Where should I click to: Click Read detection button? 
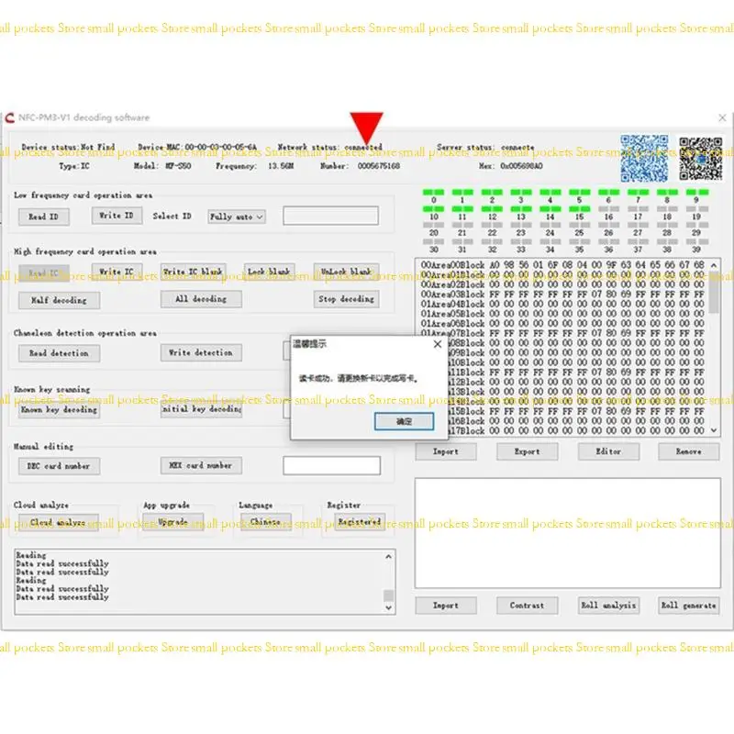coord(59,353)
